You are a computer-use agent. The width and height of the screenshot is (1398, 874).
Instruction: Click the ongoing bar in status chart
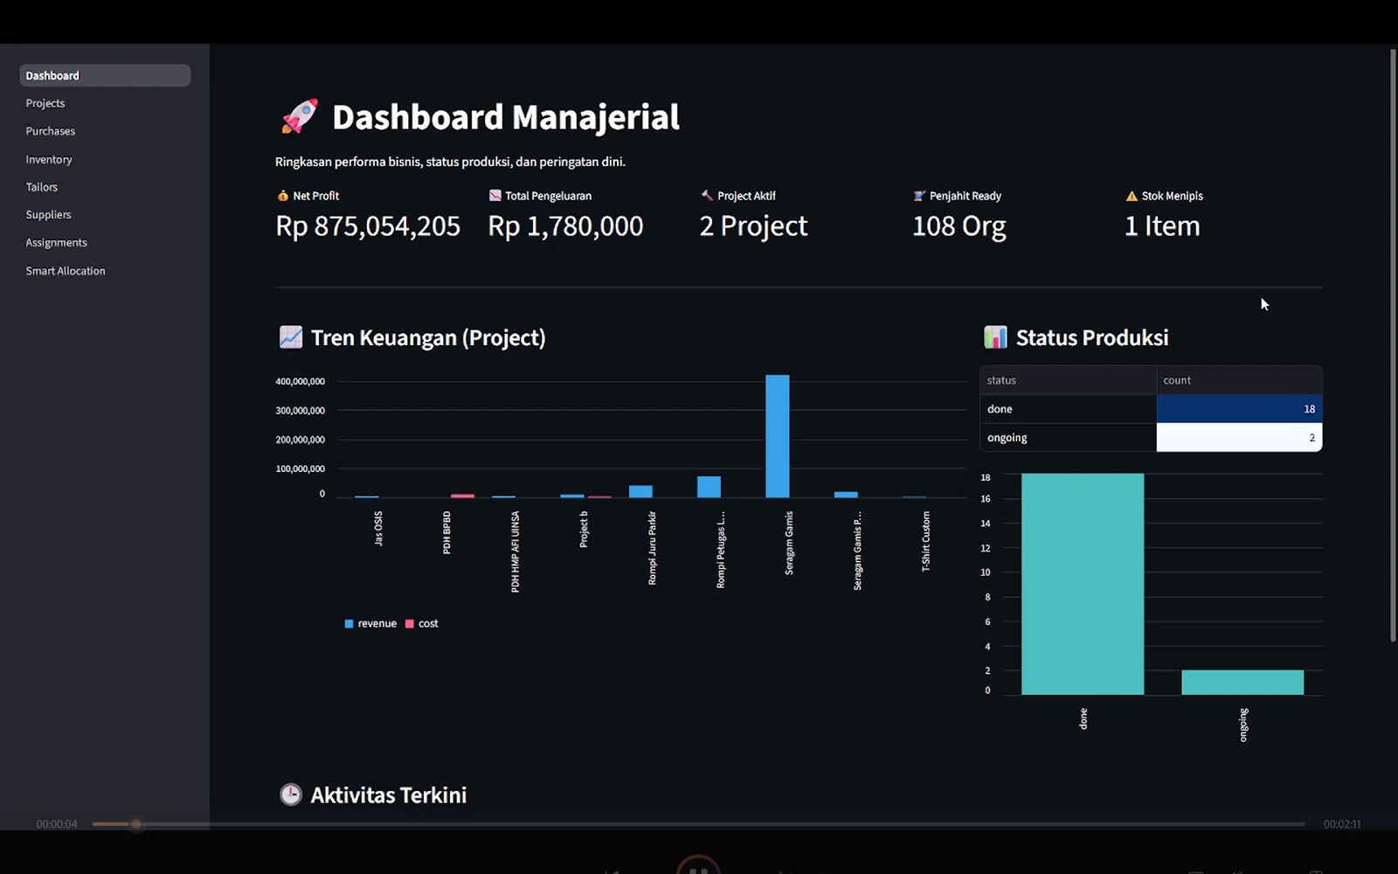click(1242, 683)
